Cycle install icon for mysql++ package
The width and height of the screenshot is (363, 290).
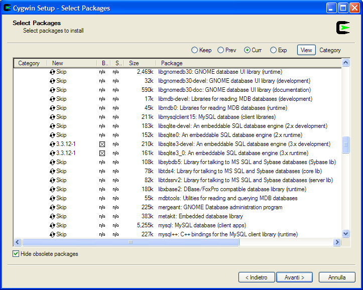coord(52,234)
